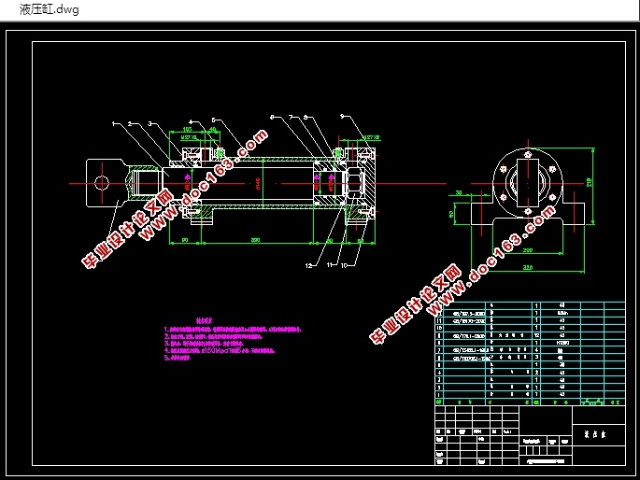The width and height of the screenshot is (640, 480).
Task: Click the 290 length dimension under cylinder
Action: pos(255,240)
